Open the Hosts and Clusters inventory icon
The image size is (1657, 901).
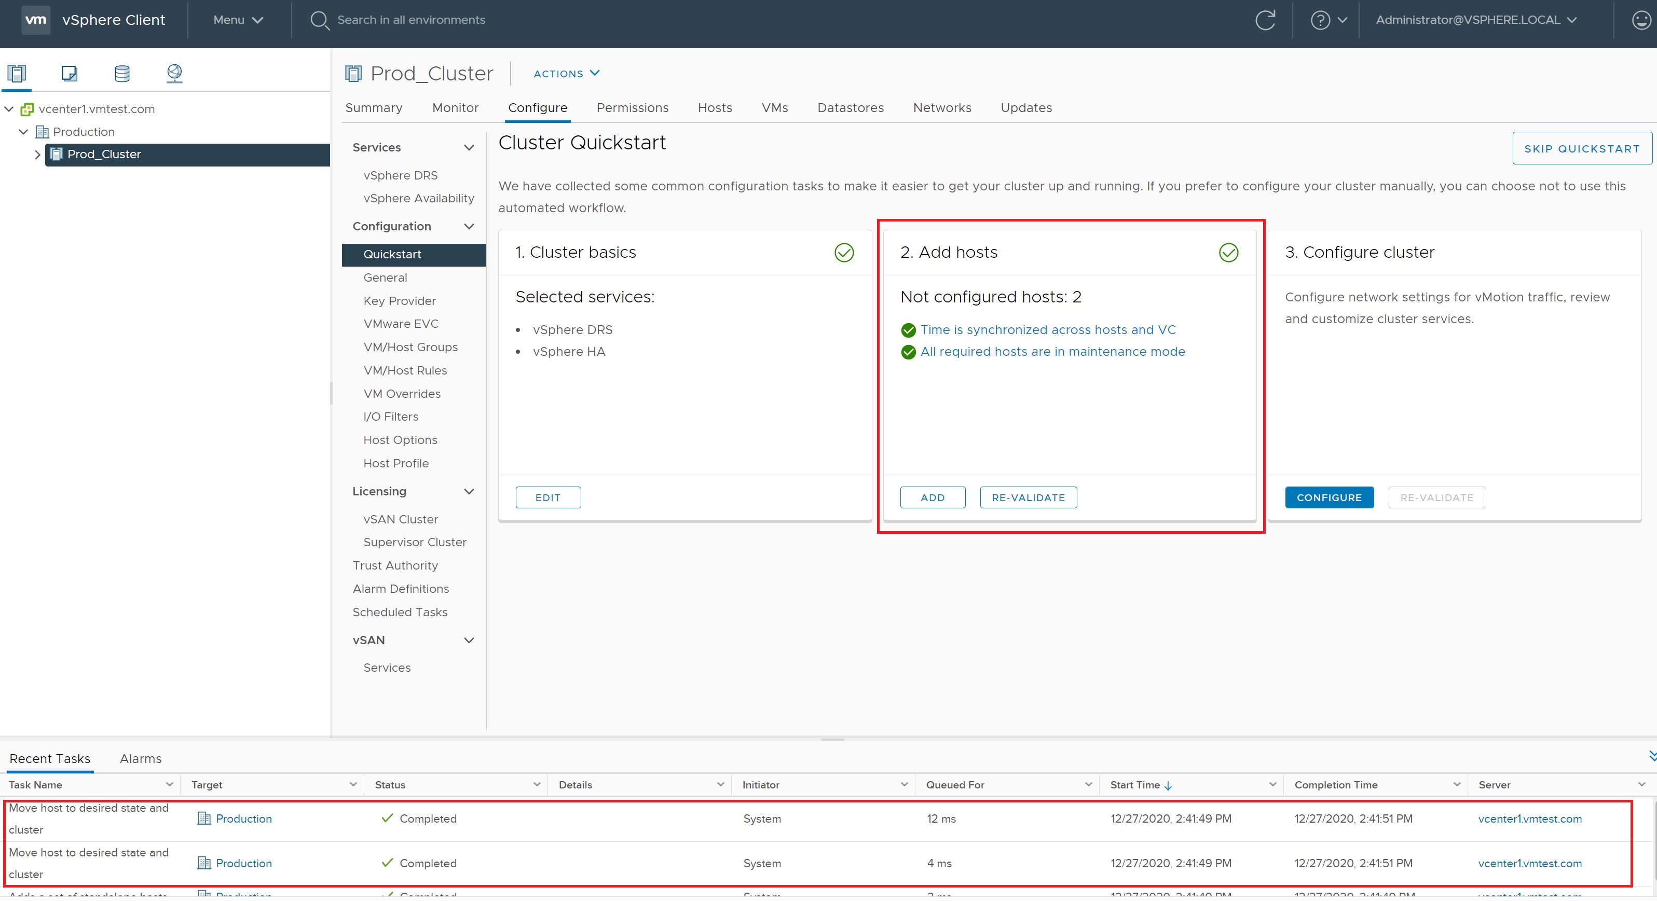click(x=17, y=73)
